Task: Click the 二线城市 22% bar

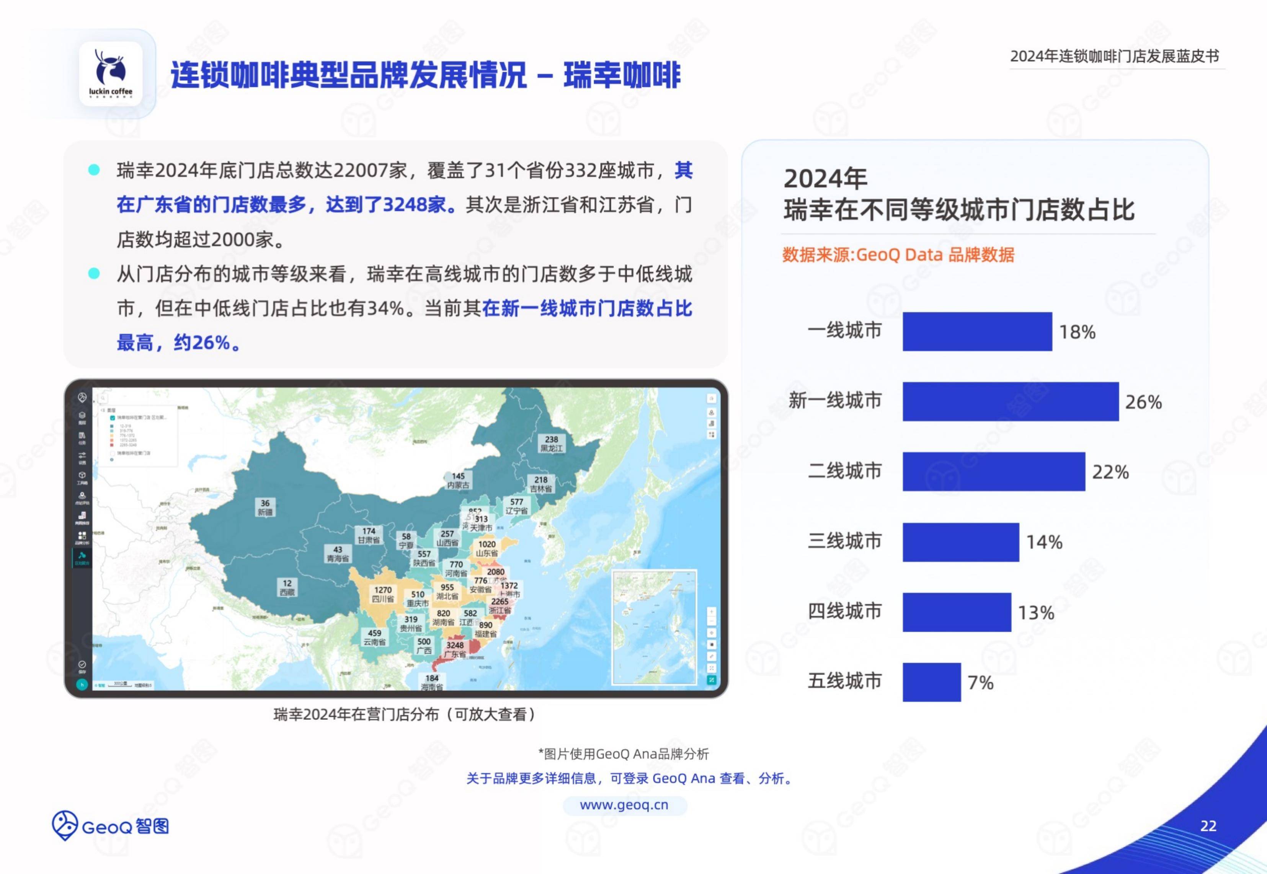Action: (994, 471)
